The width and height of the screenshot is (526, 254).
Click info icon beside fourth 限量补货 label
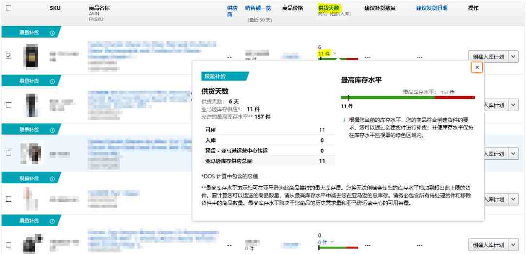pos(52,178)
